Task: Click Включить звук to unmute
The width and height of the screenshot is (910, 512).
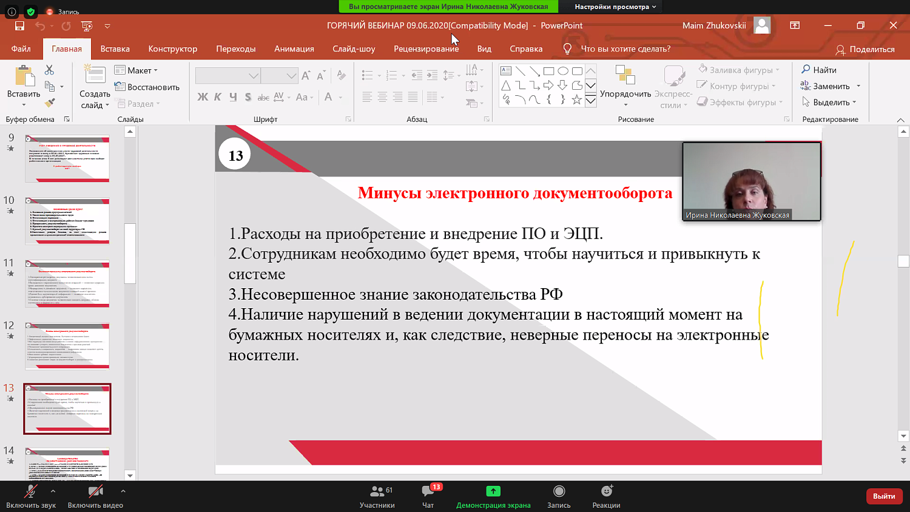Action: 31,496
